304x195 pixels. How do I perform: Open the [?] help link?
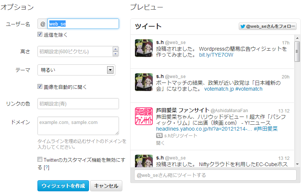click(x=46, y=167)
